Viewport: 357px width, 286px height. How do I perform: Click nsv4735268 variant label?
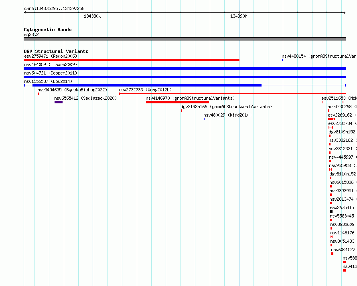click(342, 107)
